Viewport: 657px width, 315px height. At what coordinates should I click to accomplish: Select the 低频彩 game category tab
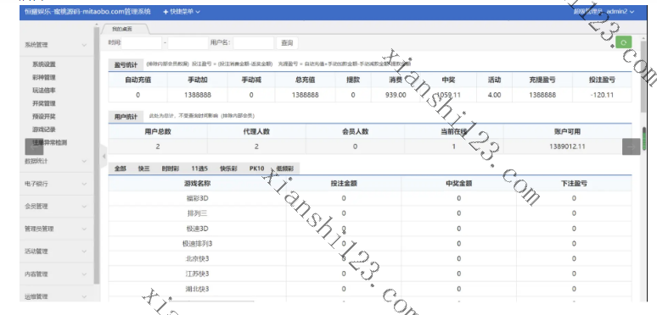285,169
